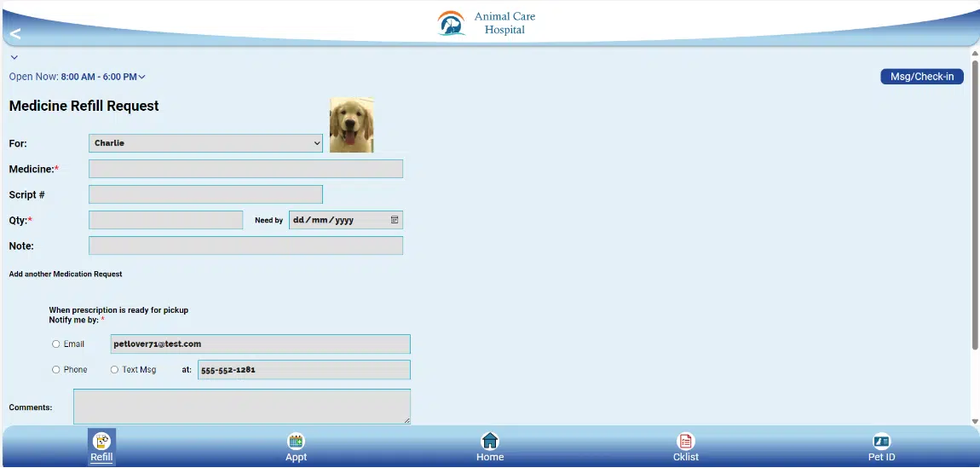Click the Animal Care Hospital logo

point(452,23)
